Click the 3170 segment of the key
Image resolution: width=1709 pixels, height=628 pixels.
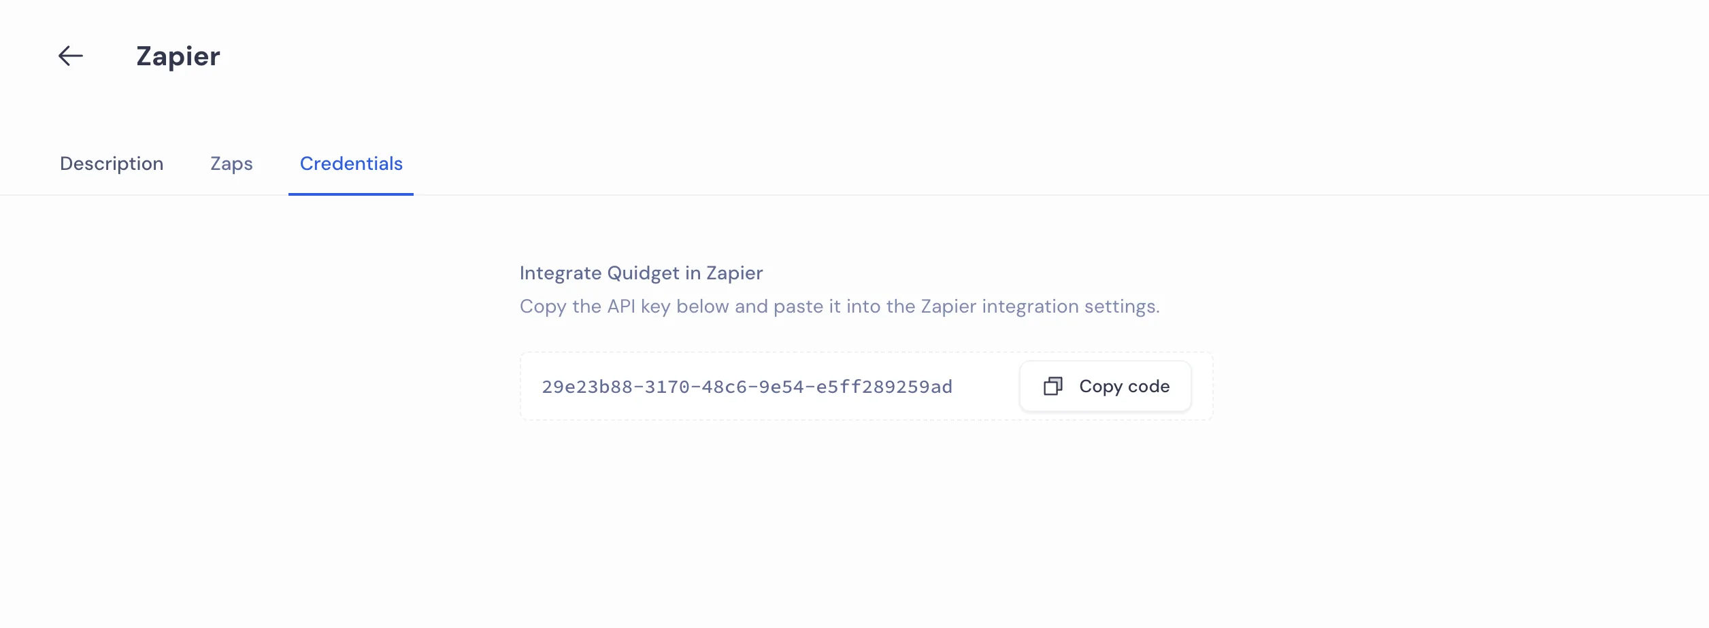click(667, 387)
